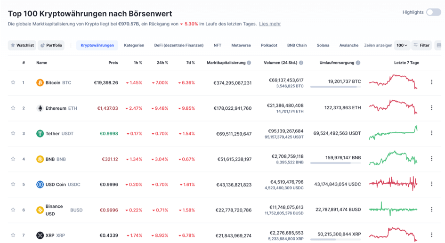Open the three-dot menu for USD Coin
Screen dimensions: 445x243
(x=432, y=184)
